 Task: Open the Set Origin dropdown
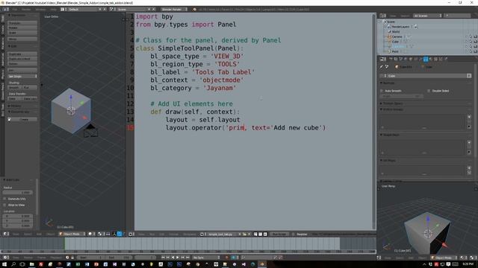click(22, 76)
